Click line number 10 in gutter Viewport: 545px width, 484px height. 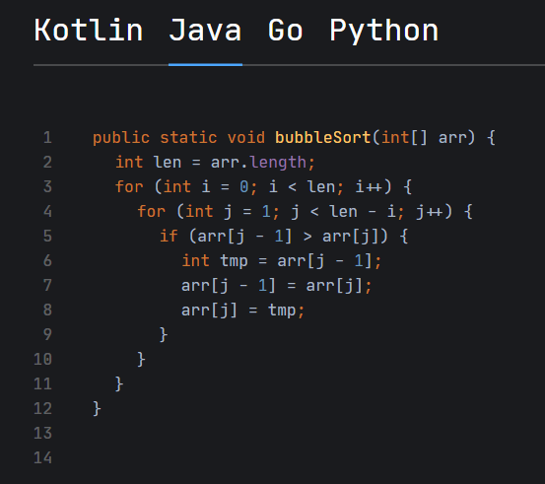point(42,359)
